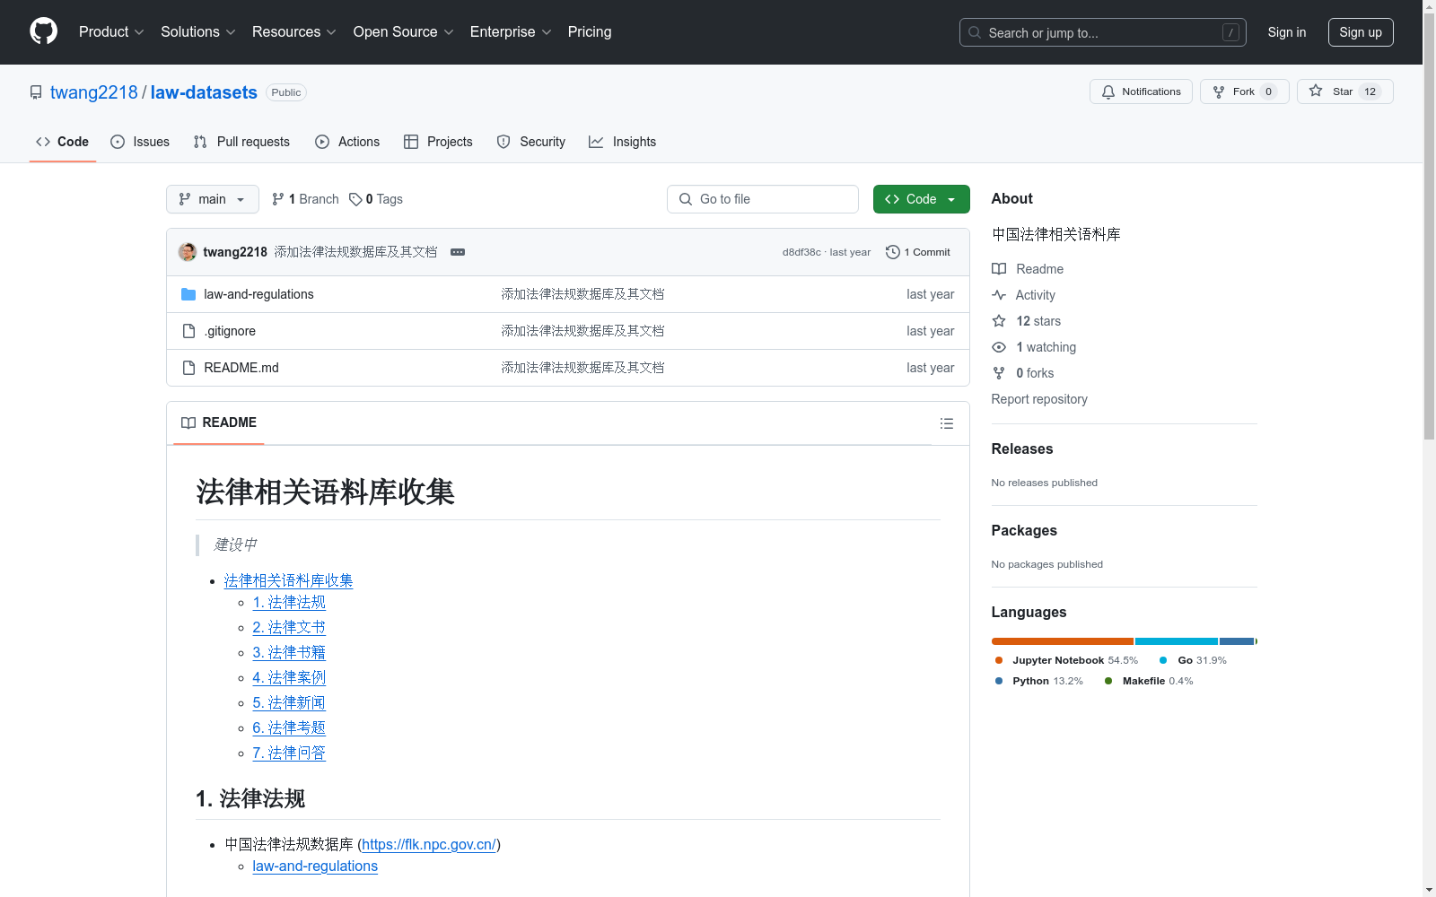This screenshot has width=1436, height=897.
Task: Open the Projects tab
Action: tap(438, 142)
